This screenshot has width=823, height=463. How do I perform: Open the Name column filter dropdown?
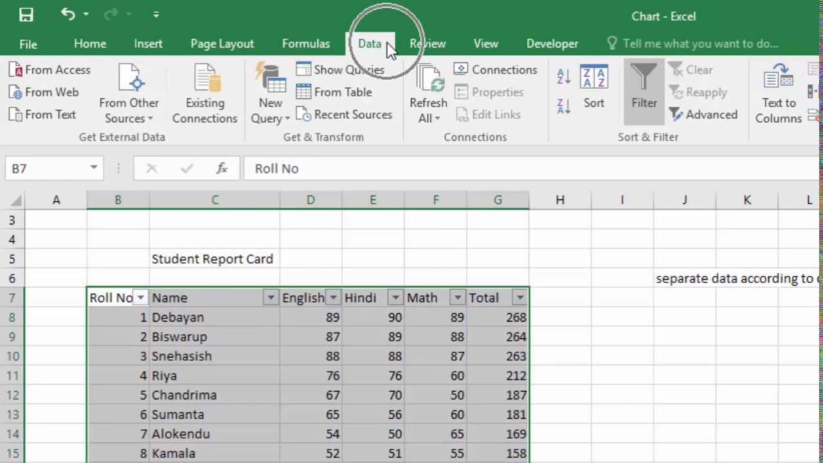(x=271, y=298)
